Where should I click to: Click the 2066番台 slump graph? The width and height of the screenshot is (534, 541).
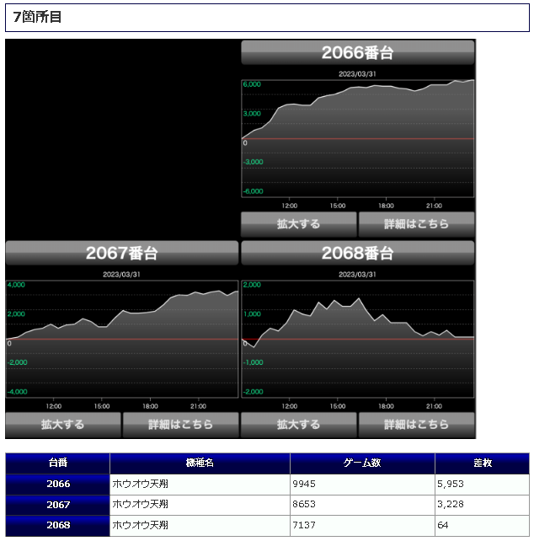click(x=358, y=139)
